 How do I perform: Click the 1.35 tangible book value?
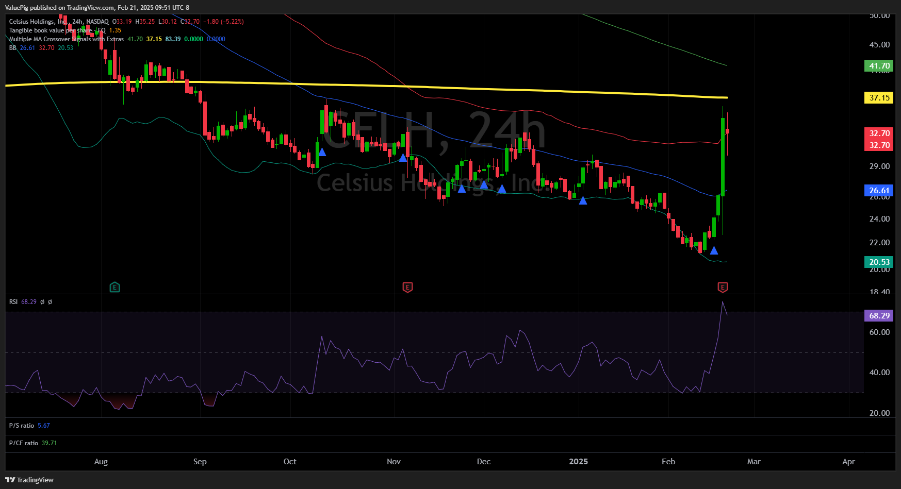(x=115, y=30)
